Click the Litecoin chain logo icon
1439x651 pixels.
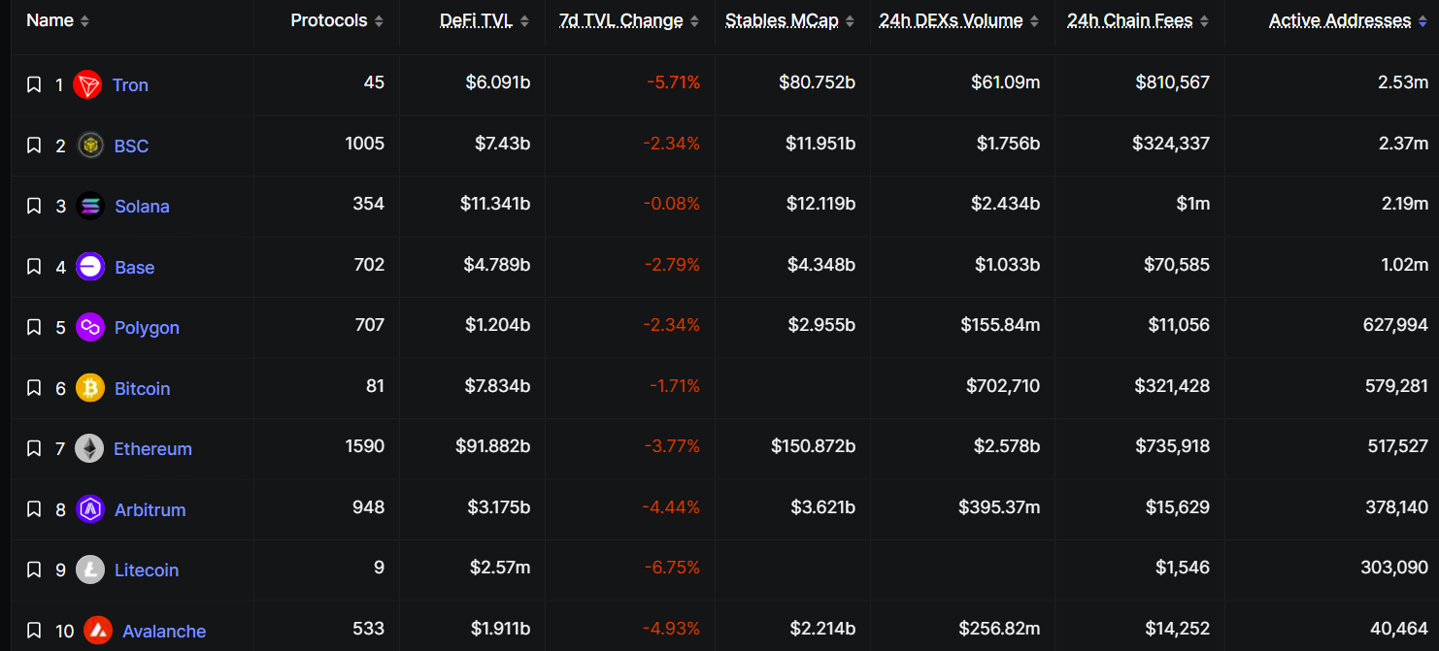pyautogui.click(x=90, y=570)
